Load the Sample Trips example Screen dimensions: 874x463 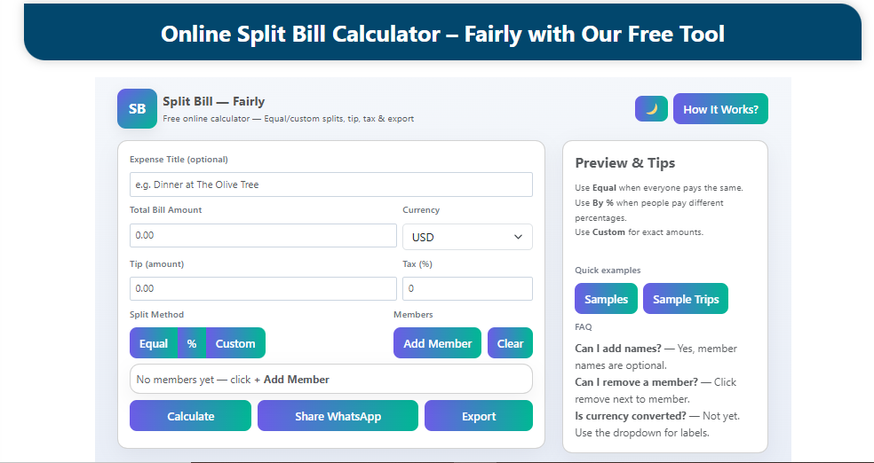click(686, 299)
